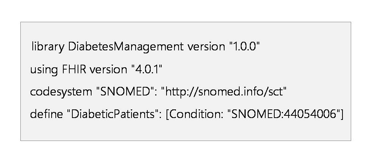
Task: Click empty gray area below the define line
Action: pos(185,131)
